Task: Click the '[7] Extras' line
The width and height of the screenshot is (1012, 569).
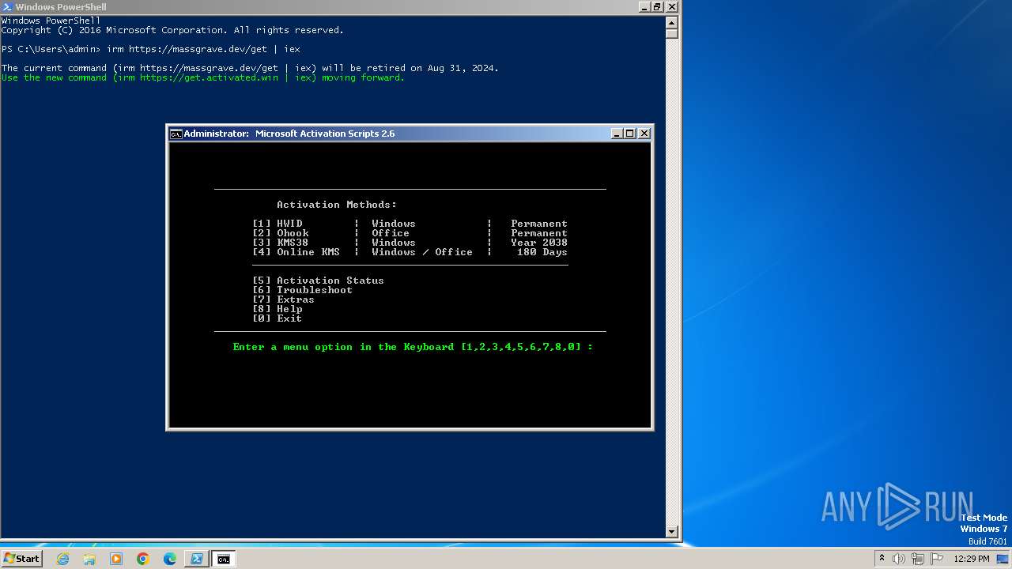Action: pos(284,300)
